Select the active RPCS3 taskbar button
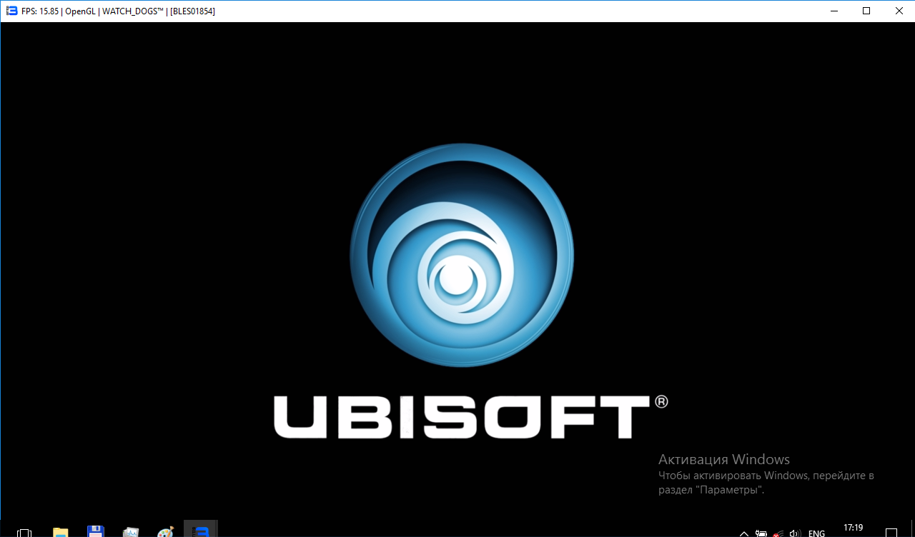Image resolution: width=915 pixels, height=537 pixels. coord(201,529)
